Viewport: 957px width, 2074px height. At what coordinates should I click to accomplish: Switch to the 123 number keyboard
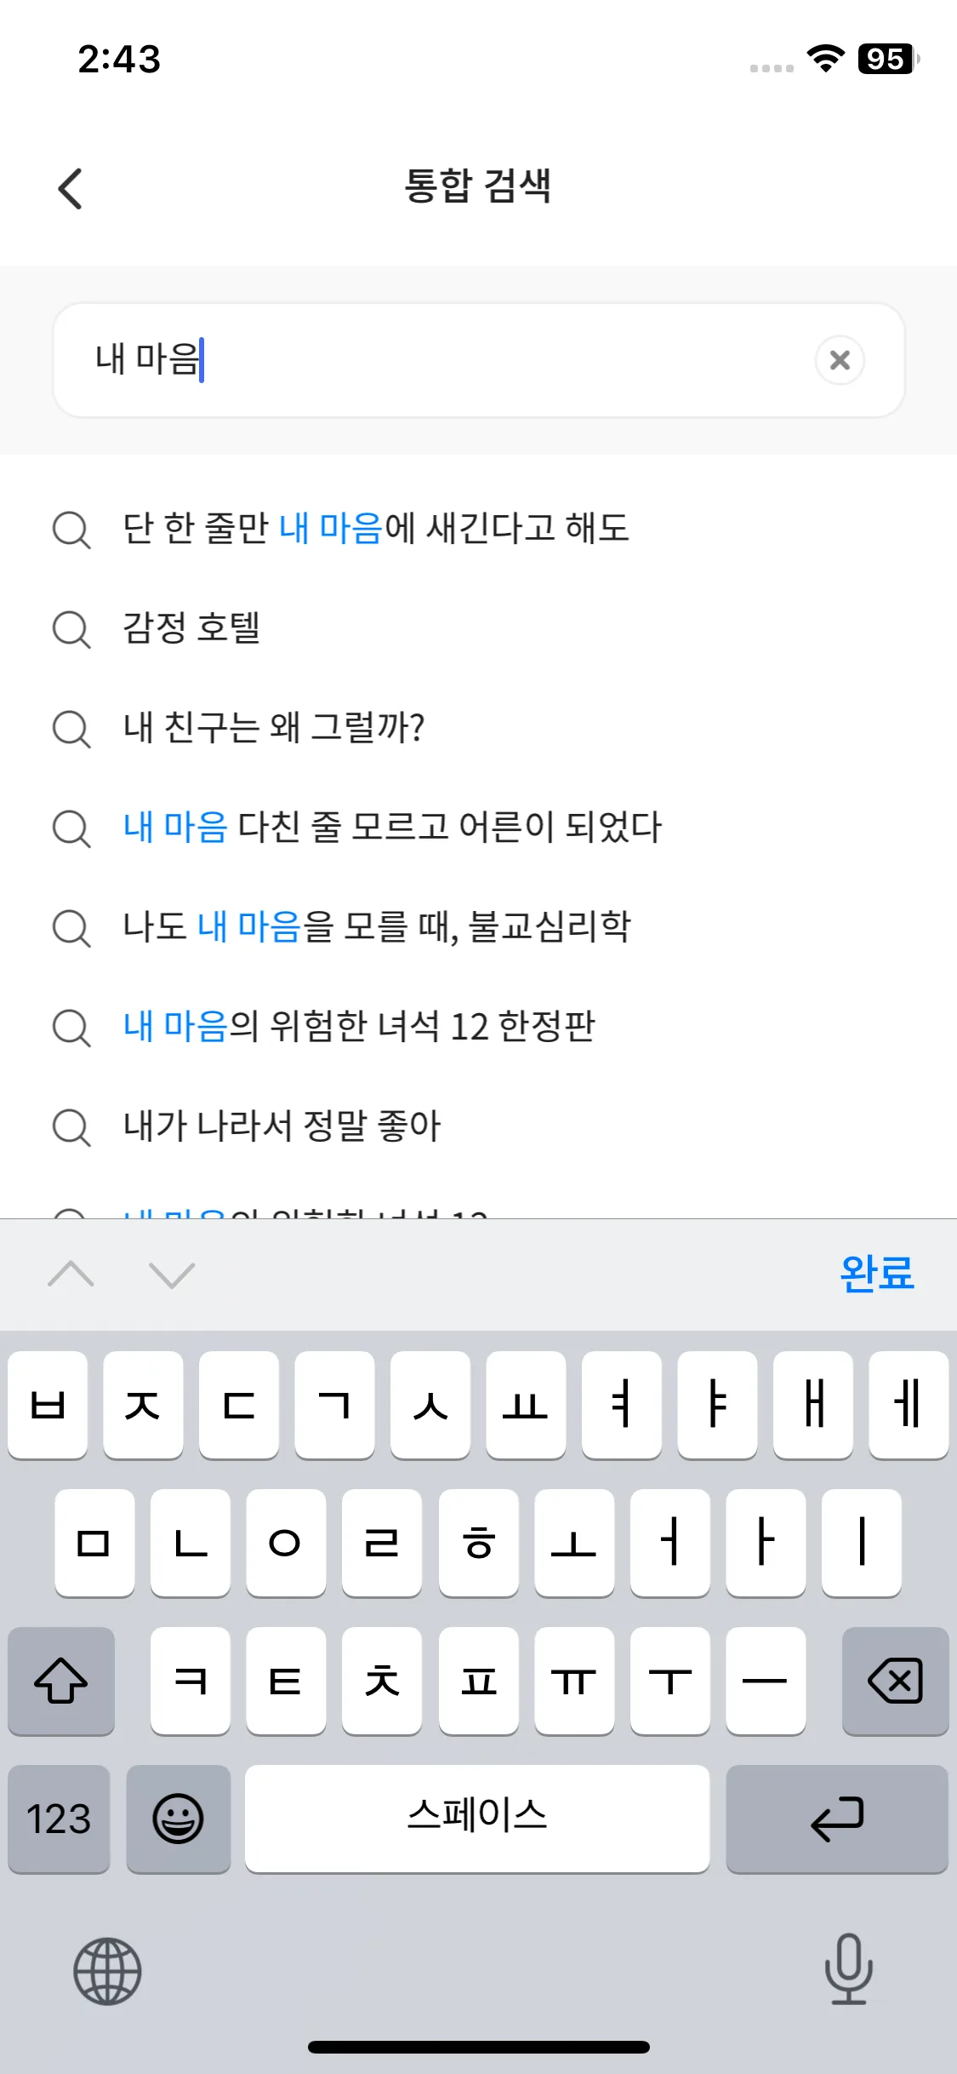point(59,1819)
